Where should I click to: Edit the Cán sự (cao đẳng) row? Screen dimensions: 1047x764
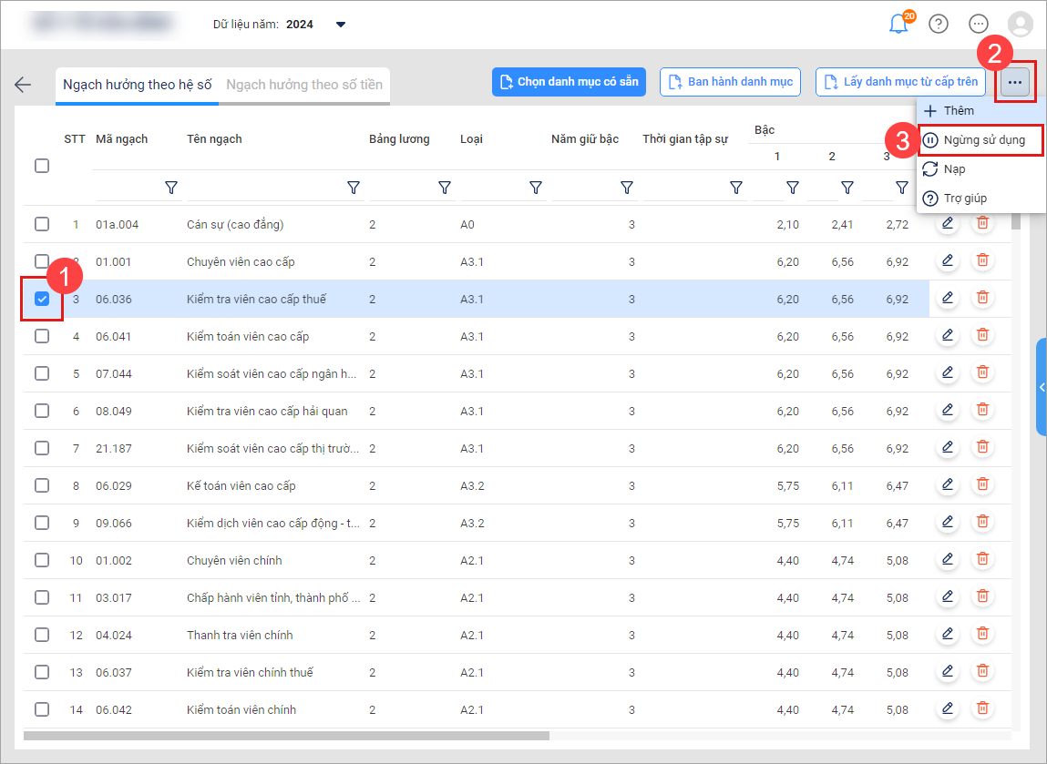click(948, 224)
